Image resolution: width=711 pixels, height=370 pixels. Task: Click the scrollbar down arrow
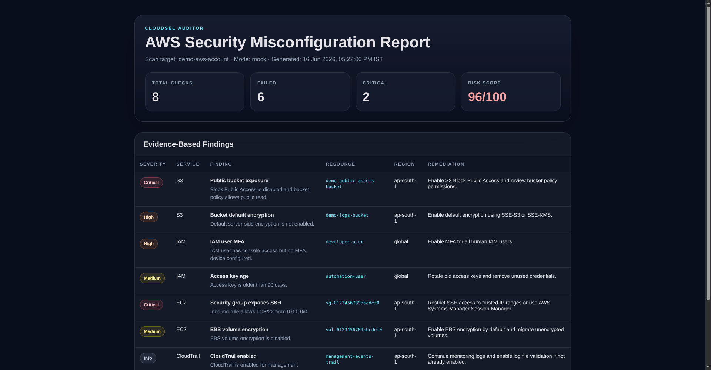tap(708, 367)
